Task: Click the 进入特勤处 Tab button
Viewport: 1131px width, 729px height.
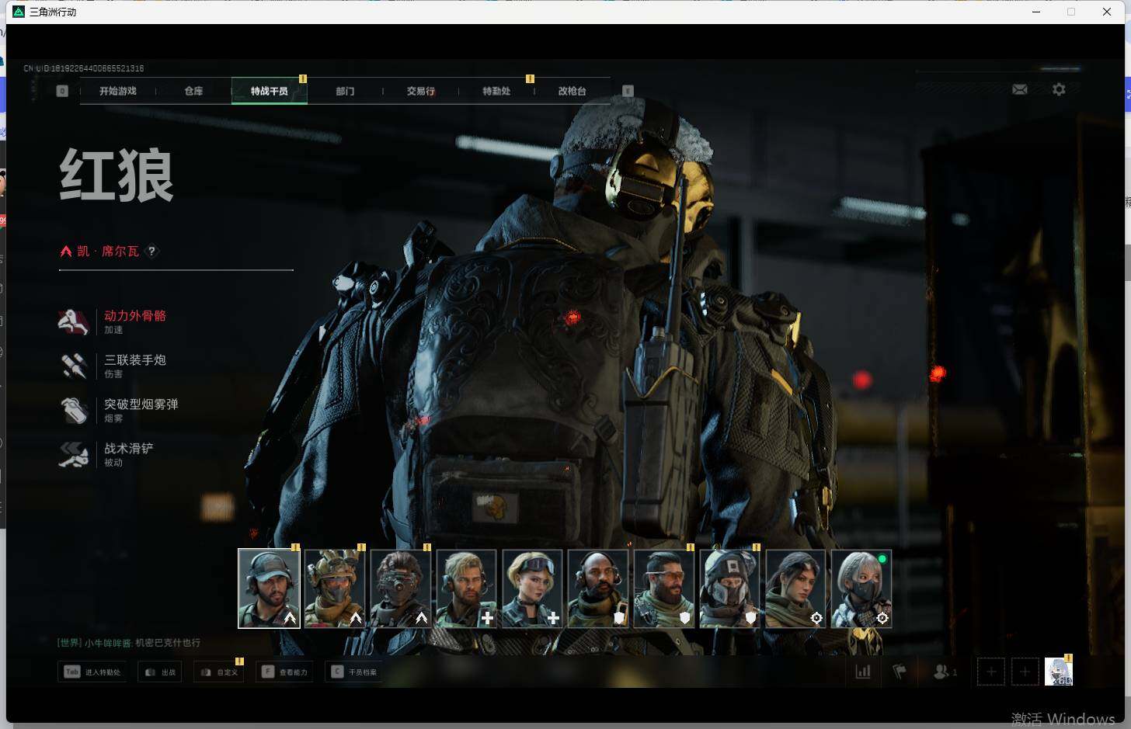Action: 92,672
